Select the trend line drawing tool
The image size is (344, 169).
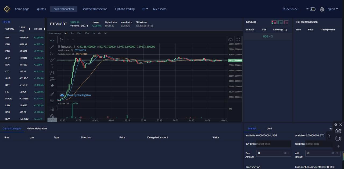[x=52, y=47]
